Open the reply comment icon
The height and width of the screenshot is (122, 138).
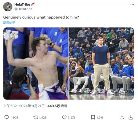pos(7,117)
